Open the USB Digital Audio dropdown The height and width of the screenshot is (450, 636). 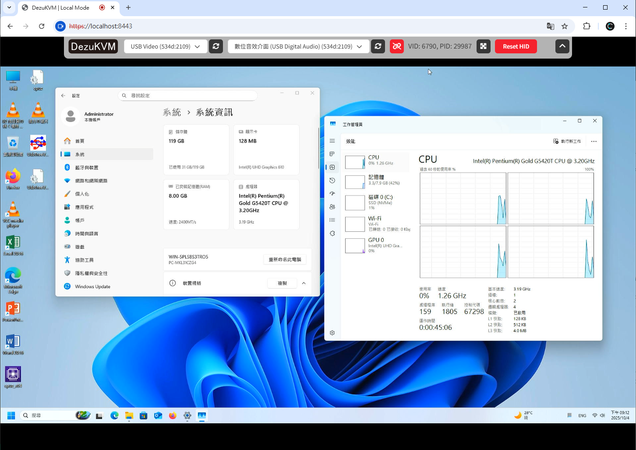(298, 46)
